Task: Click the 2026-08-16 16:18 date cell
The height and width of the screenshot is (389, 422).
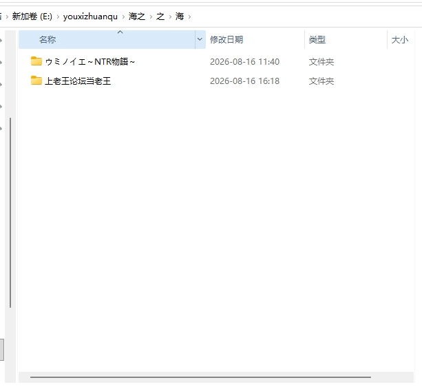Action: click(244, 81)
